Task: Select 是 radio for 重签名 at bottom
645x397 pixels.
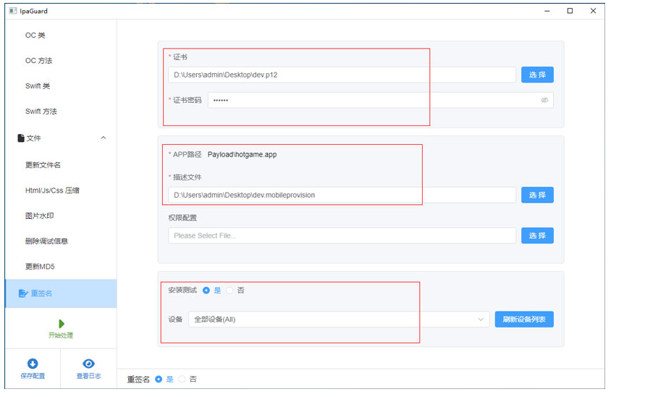Action: click(159, 379)
